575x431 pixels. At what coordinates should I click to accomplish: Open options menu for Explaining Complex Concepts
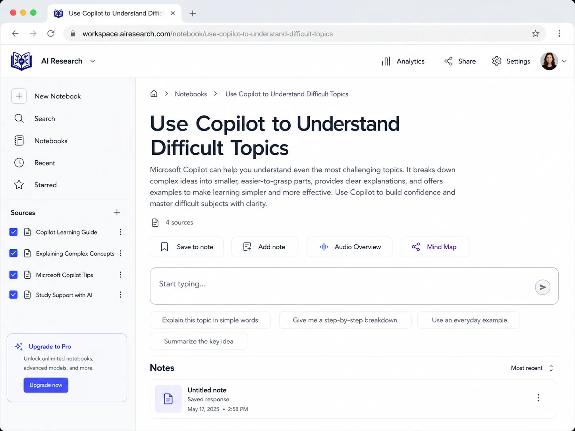pyautogui.click(x=121, y=253)
